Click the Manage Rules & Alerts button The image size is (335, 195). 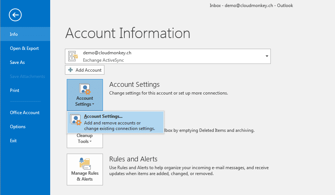point(85,170)
